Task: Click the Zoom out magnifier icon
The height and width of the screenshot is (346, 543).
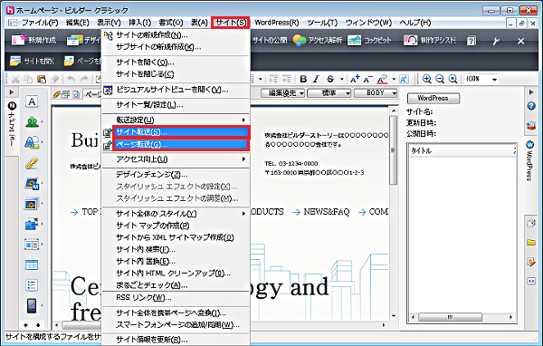Action: coord(440,79)
